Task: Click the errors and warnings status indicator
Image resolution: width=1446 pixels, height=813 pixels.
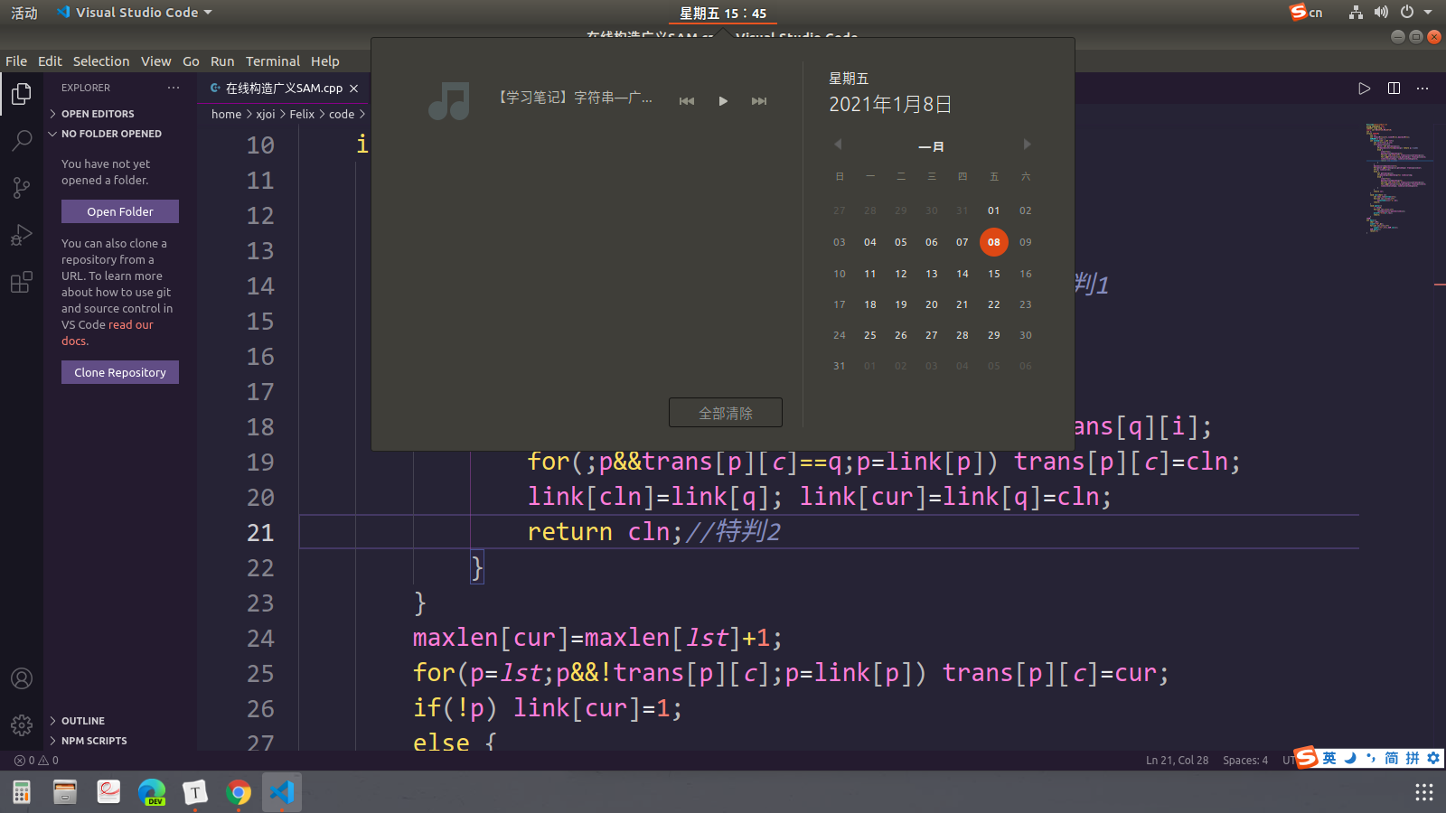Action: tap(36, 761)
